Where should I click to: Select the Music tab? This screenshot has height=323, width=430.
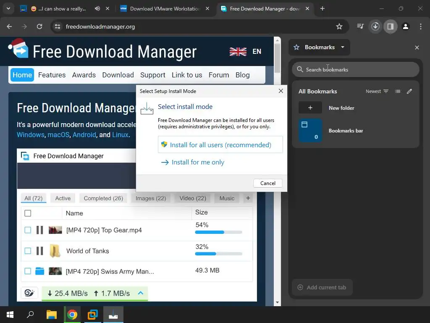pyautogui.click(x=227, y=199)
